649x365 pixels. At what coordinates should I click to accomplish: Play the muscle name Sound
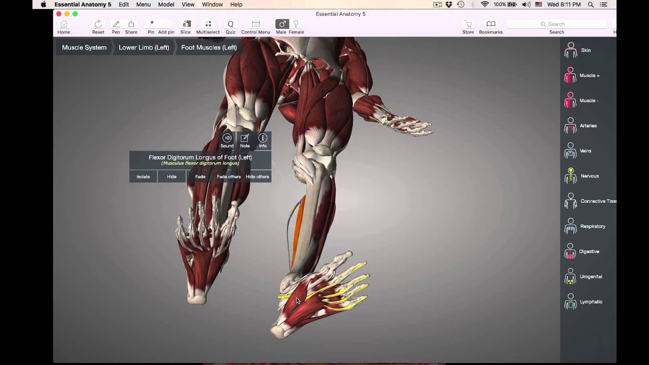coord(227,140)
